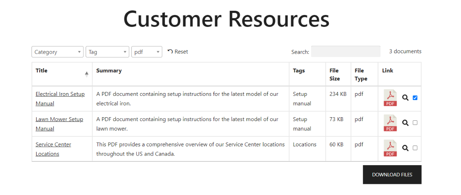The height and width of the screenshot is (195, 461).
Task: Check the Lawn Mower Setup Manual checkbox
Action: (x=415, y=123)
